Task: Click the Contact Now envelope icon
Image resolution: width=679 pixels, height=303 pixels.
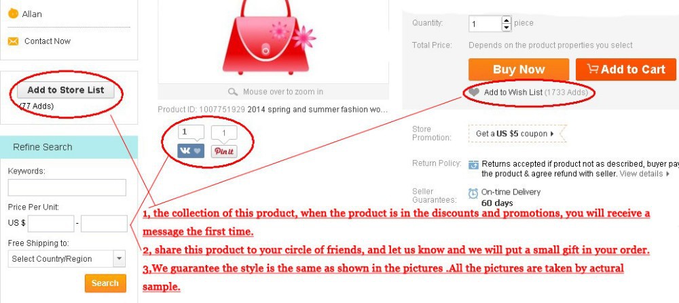Action: pos(13,41)
